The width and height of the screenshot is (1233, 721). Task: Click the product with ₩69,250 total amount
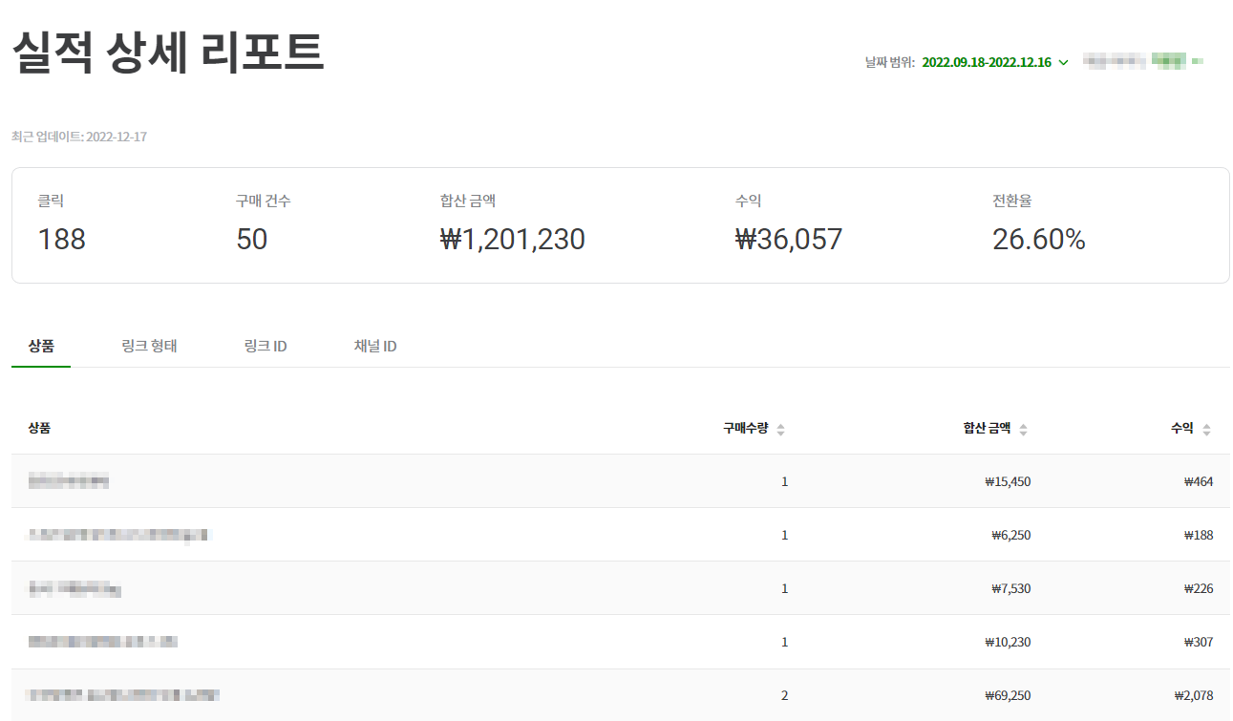click(382, 695)
